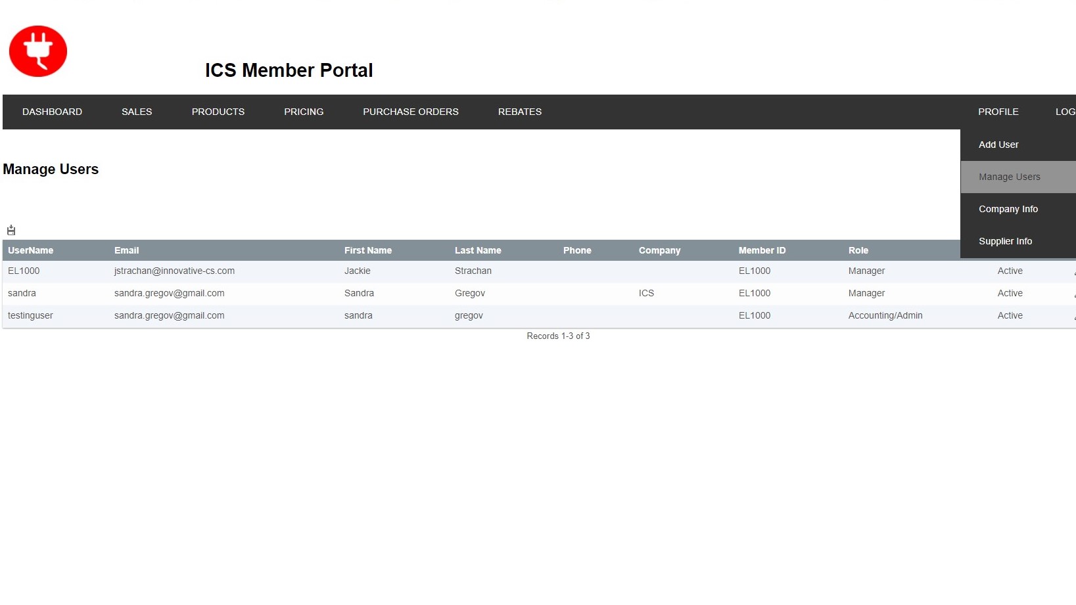The image size is (1076, 605).
Task: Select the EL1000 username cell
Action: click(24, 271)
